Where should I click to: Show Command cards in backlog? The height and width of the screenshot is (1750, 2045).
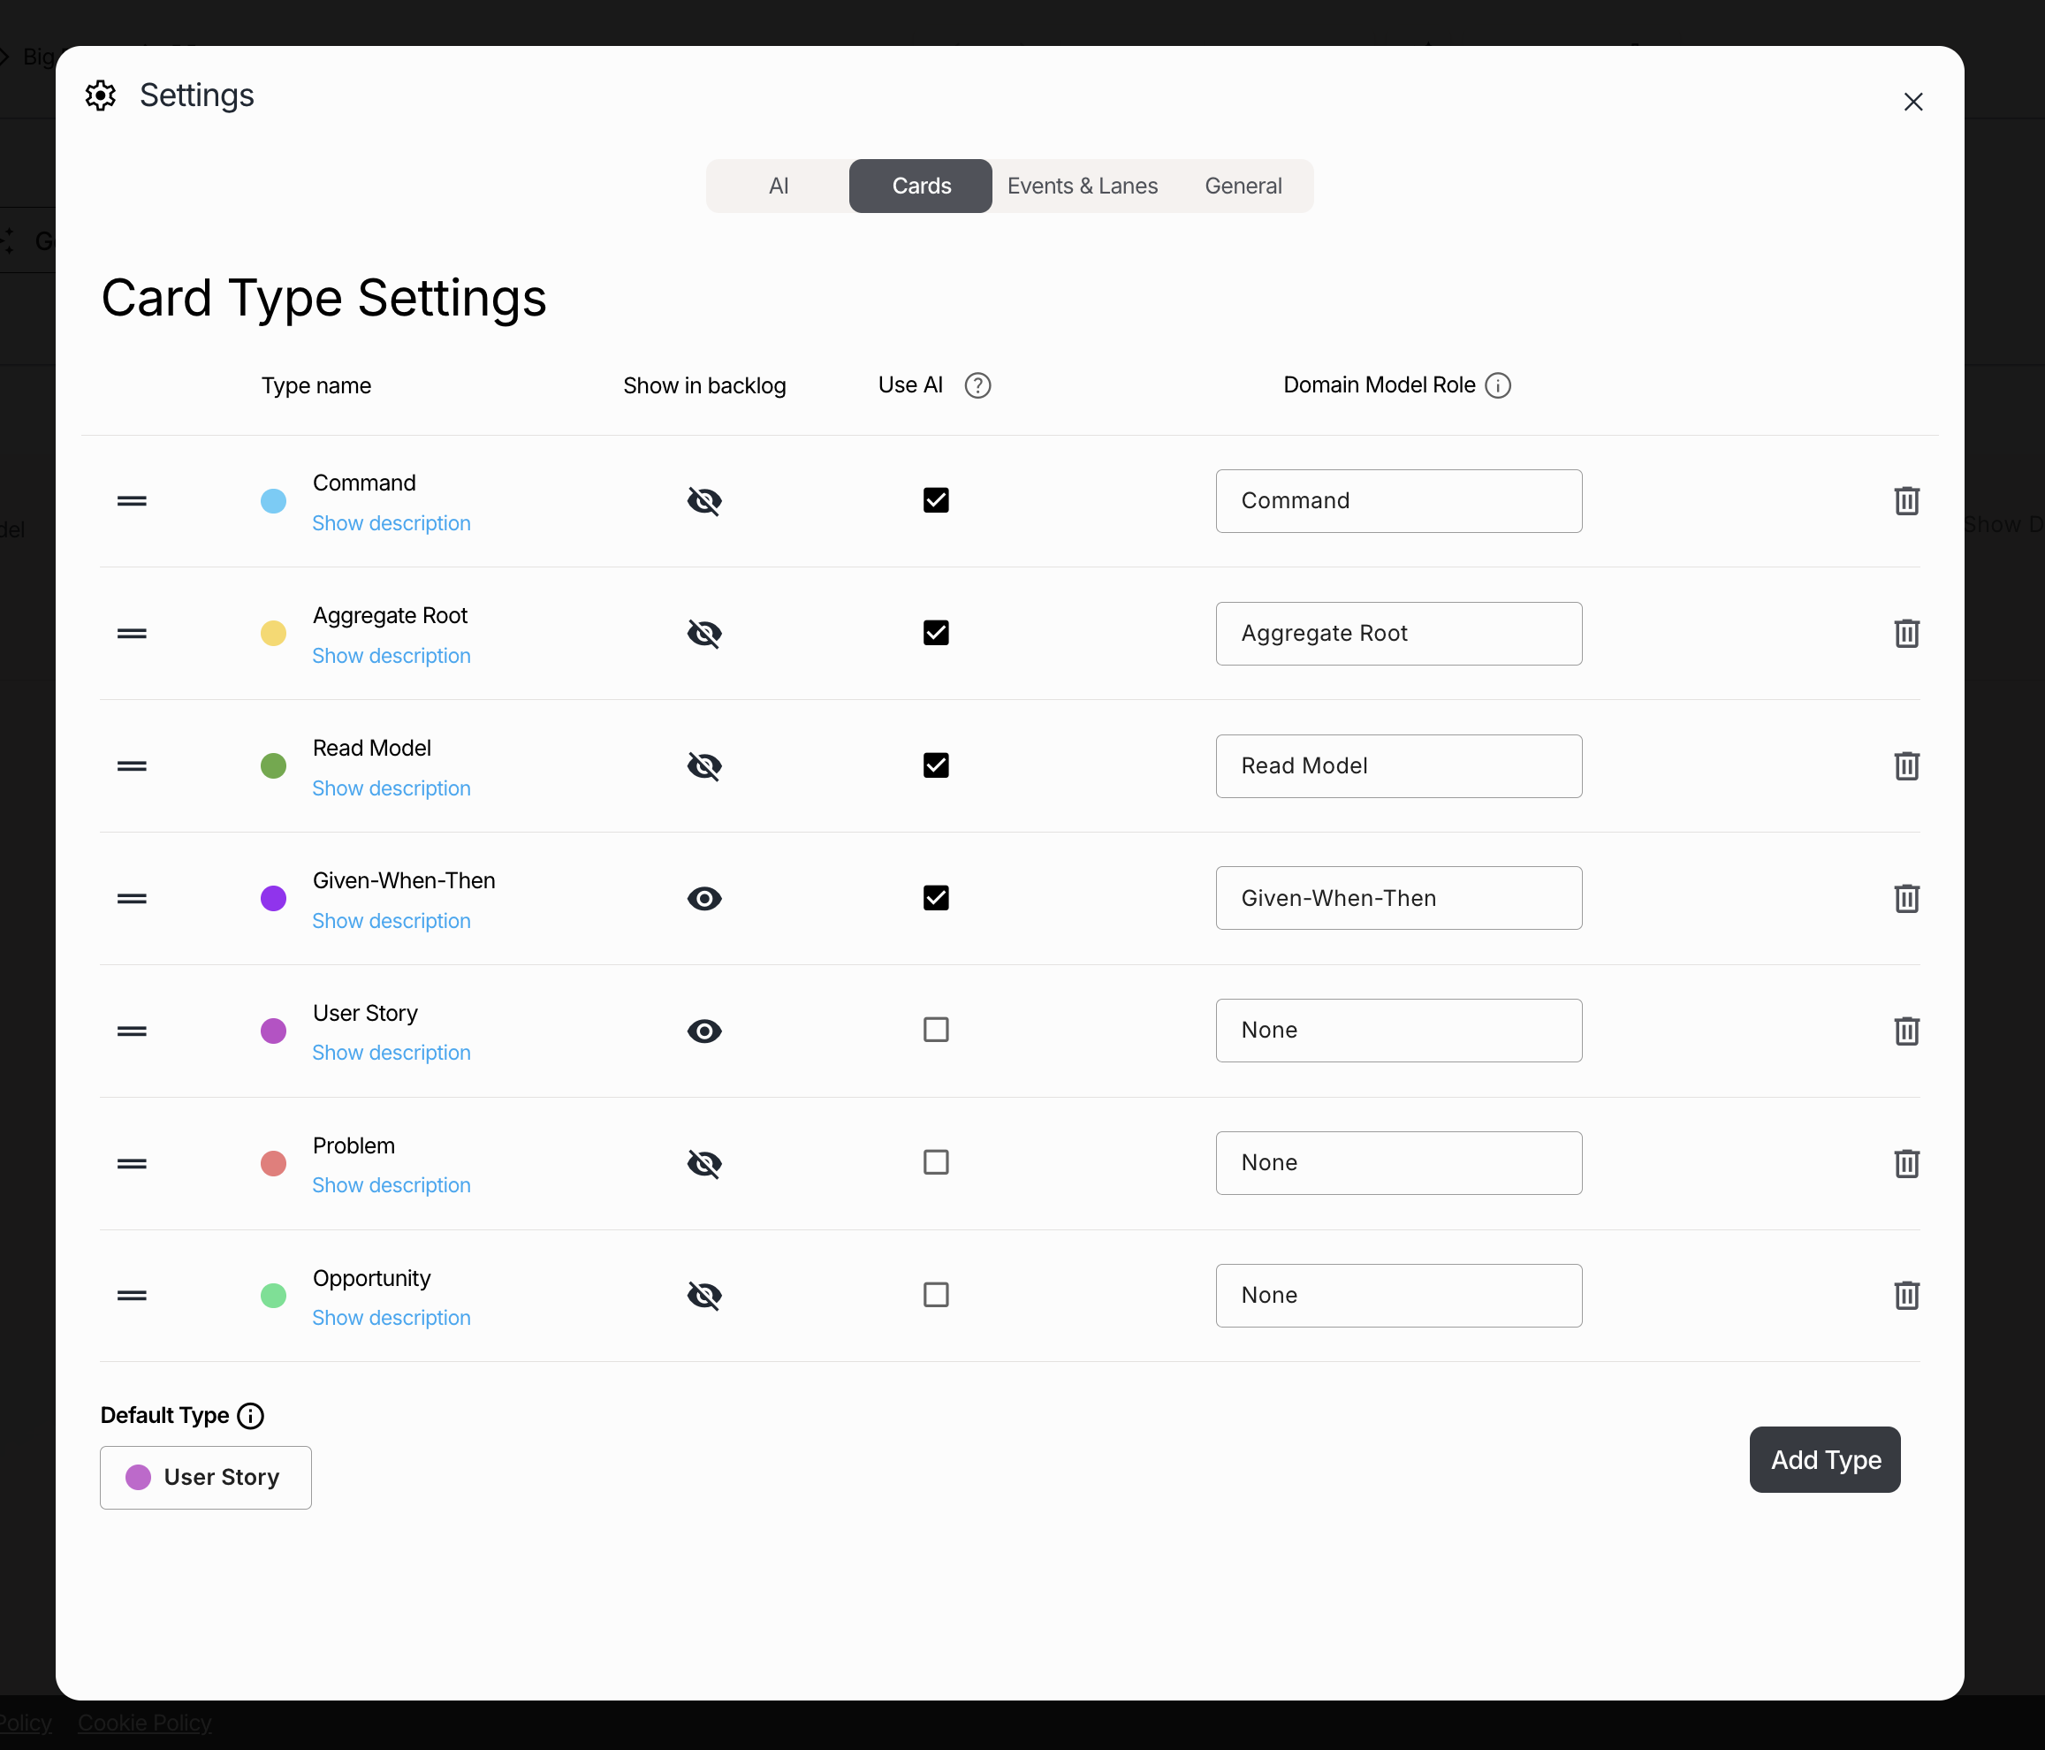click(x=703, y=501)
